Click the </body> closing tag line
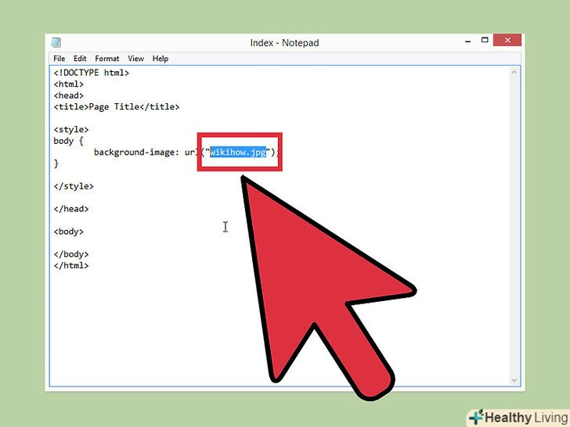 (71, 254)
